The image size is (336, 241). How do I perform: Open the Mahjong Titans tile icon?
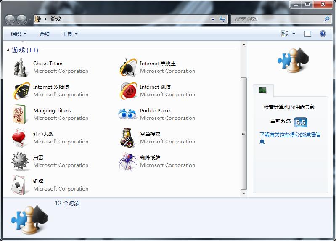point(19,114)
